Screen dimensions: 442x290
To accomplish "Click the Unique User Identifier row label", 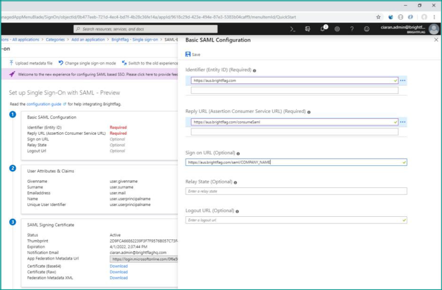I will [x=47, y=205].
